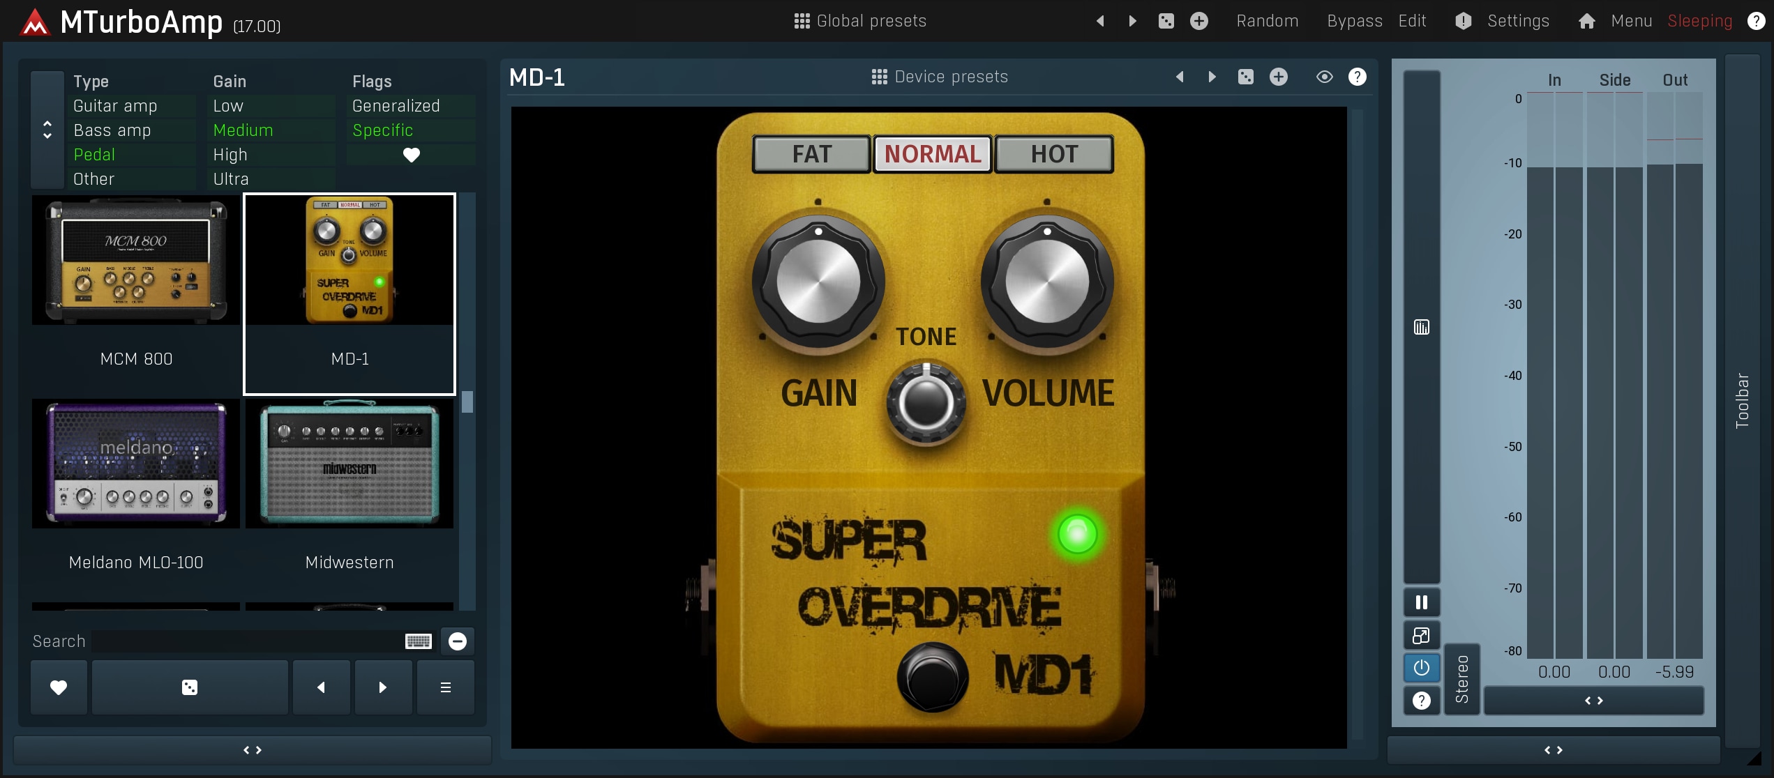Open the hamburger list menu in browser
Image resolution: width=1774 pixels, height=778 pixels.
[445, 687]
